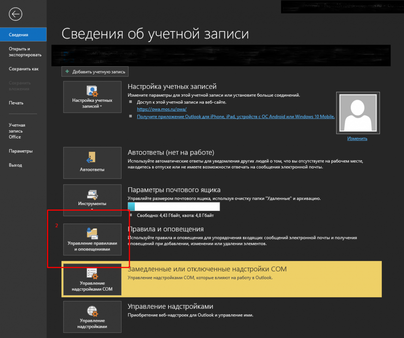Click the back arrow icon
This screenshot has height=338, width=404.
pos(15,15)
